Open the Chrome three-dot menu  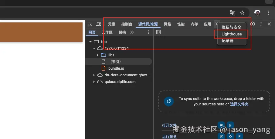(x=268, y=13)
